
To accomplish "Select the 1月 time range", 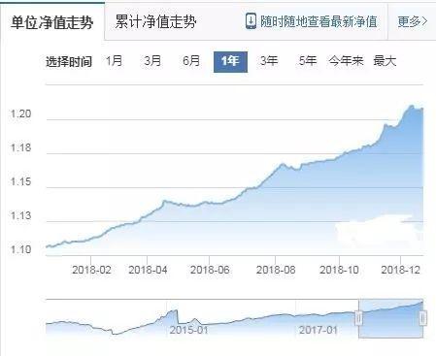I will point(115,61).
